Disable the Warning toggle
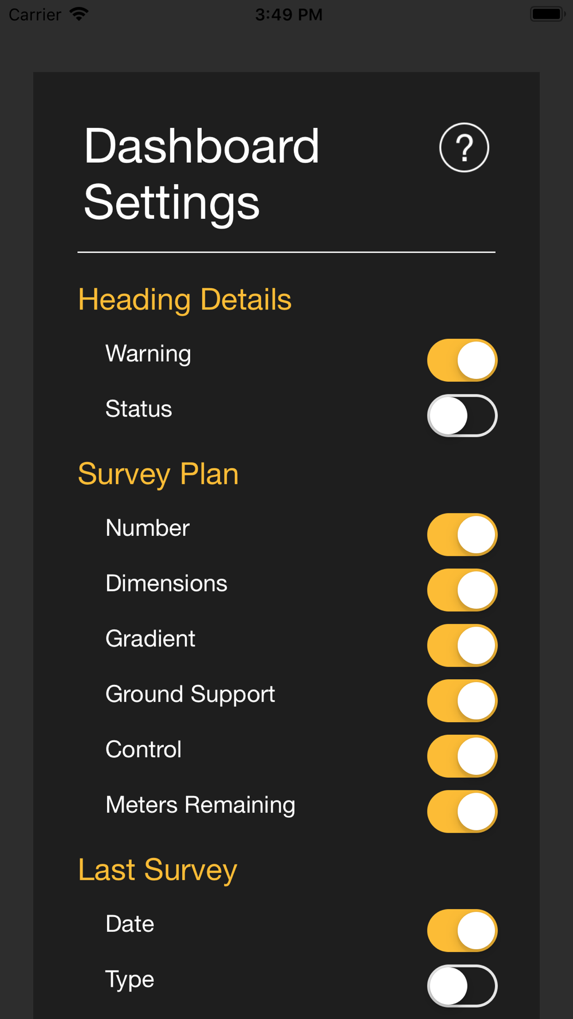 462,360
